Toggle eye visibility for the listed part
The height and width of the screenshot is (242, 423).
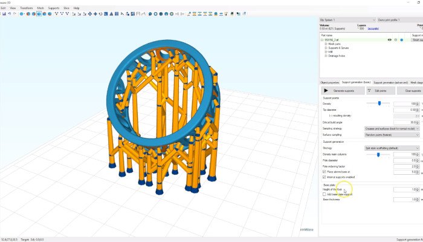389,39
